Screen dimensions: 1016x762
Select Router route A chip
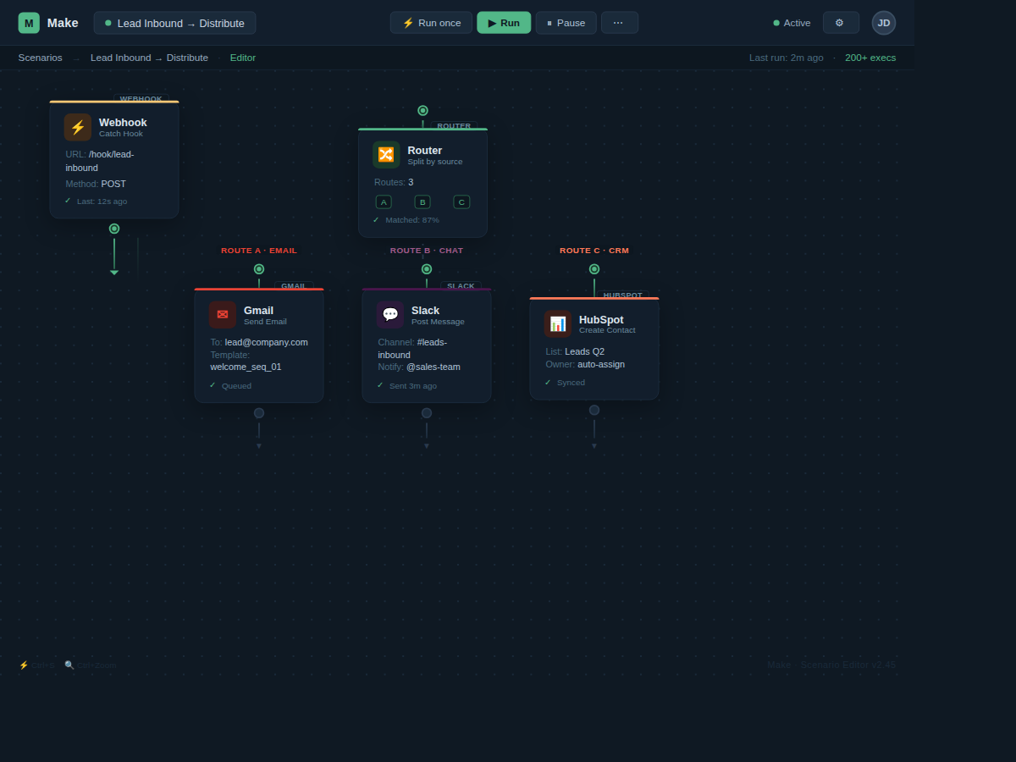coord(384,202)
